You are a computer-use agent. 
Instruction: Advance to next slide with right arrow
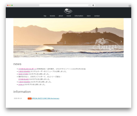[x=121, y=41]
